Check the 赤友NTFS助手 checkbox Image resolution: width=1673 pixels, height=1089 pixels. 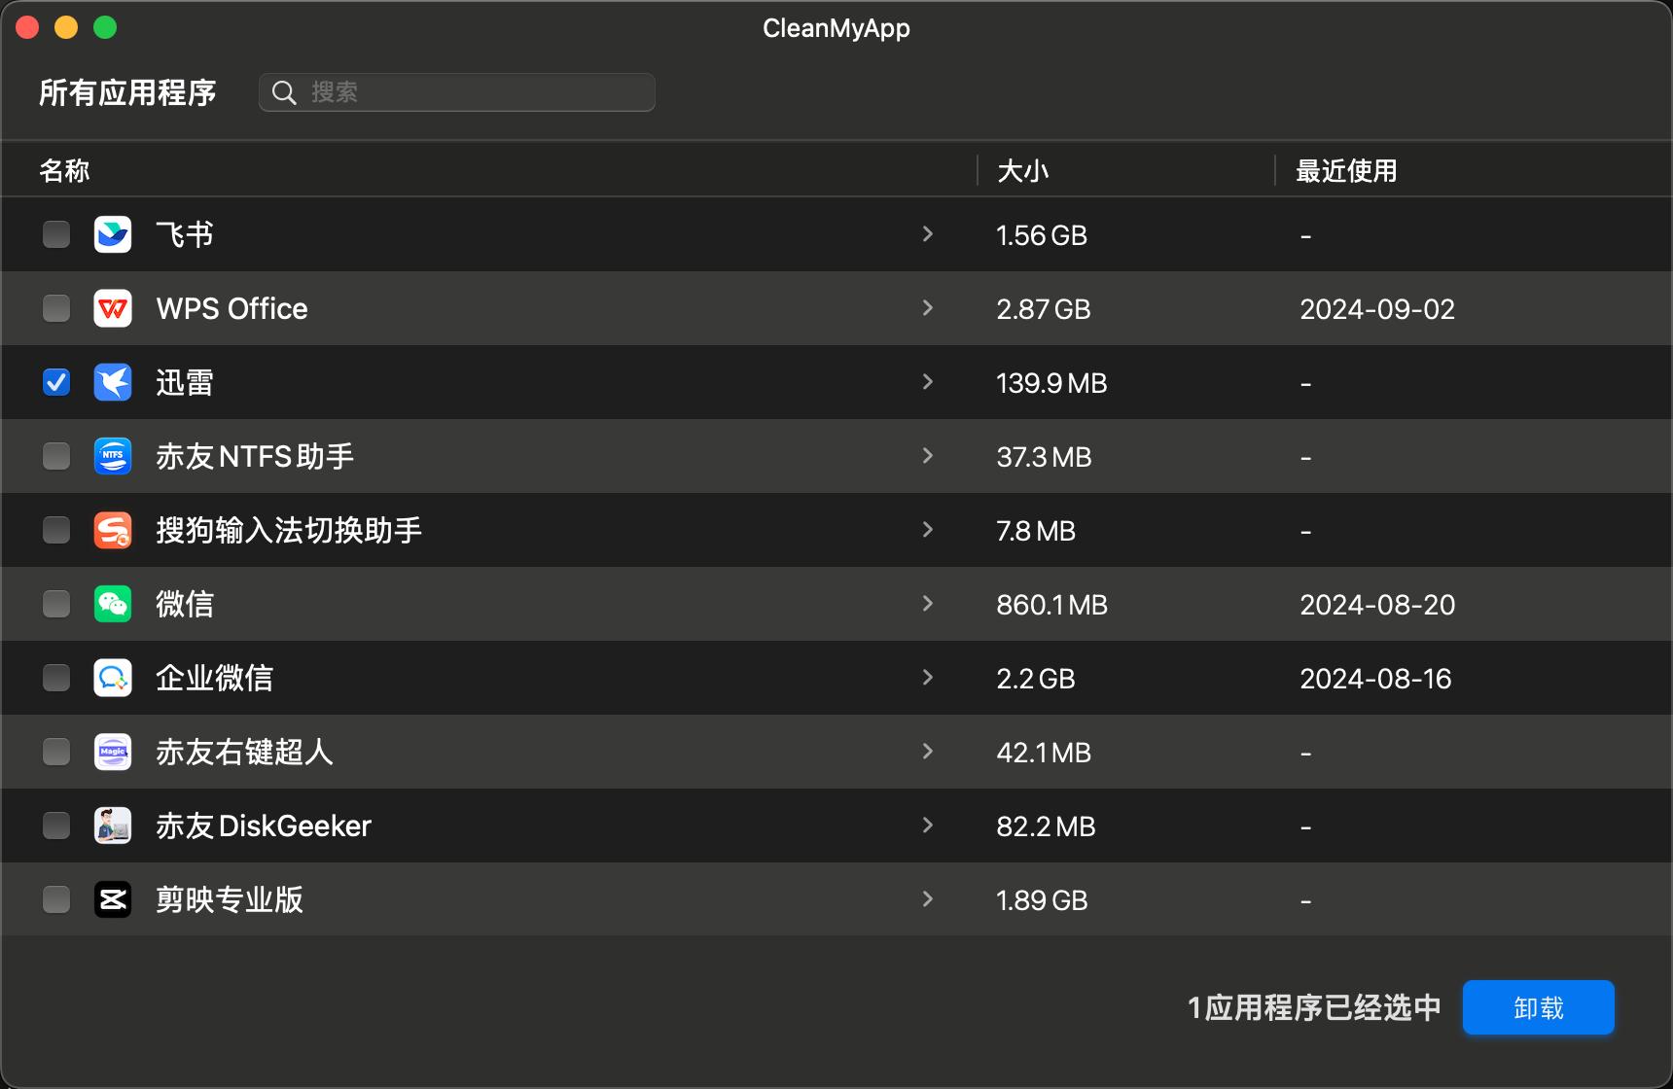click(56, 456)
